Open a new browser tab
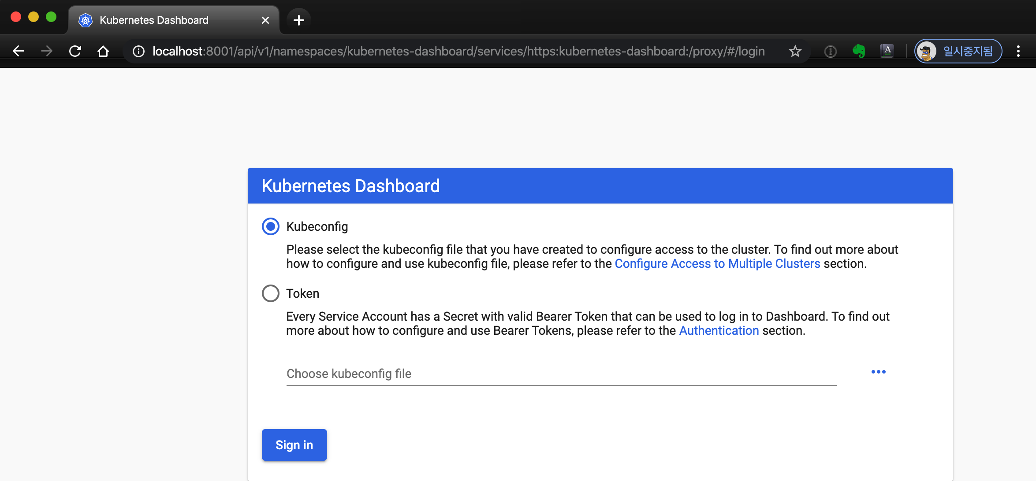 [298, 20]
